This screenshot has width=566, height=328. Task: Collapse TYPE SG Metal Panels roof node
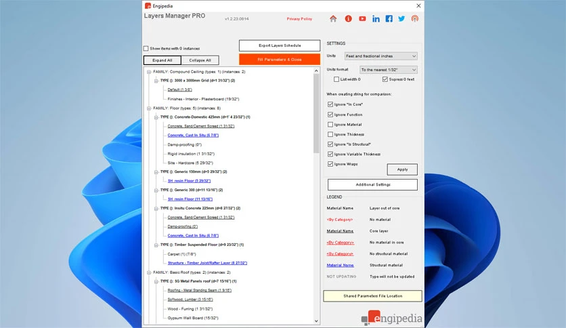coord(156,281)
